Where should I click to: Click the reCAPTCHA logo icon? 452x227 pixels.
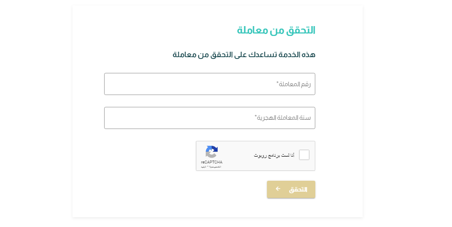pos(212,152)
